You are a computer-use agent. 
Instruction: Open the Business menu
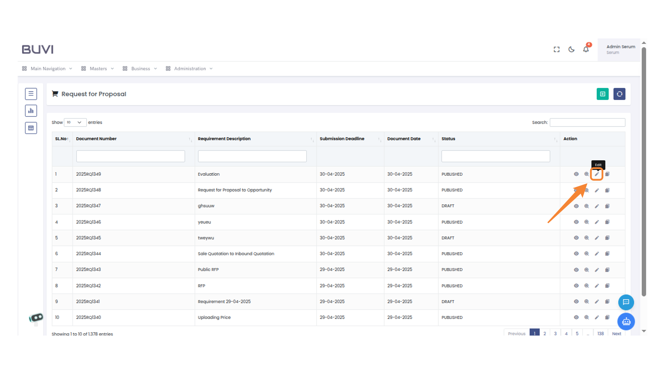pos(140,69)
